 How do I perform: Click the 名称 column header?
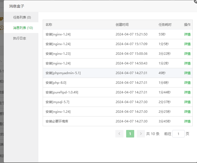pos(49,25)
